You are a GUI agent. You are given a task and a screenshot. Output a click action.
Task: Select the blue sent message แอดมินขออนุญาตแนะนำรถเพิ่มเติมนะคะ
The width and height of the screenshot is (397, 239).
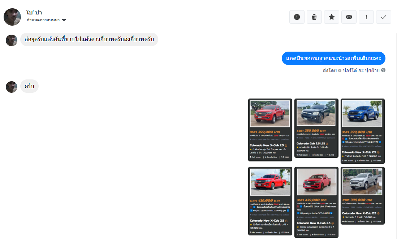pos(333,58)
